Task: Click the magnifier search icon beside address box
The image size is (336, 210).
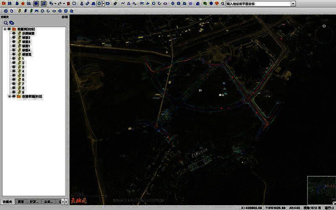Action: click(223, 3)
